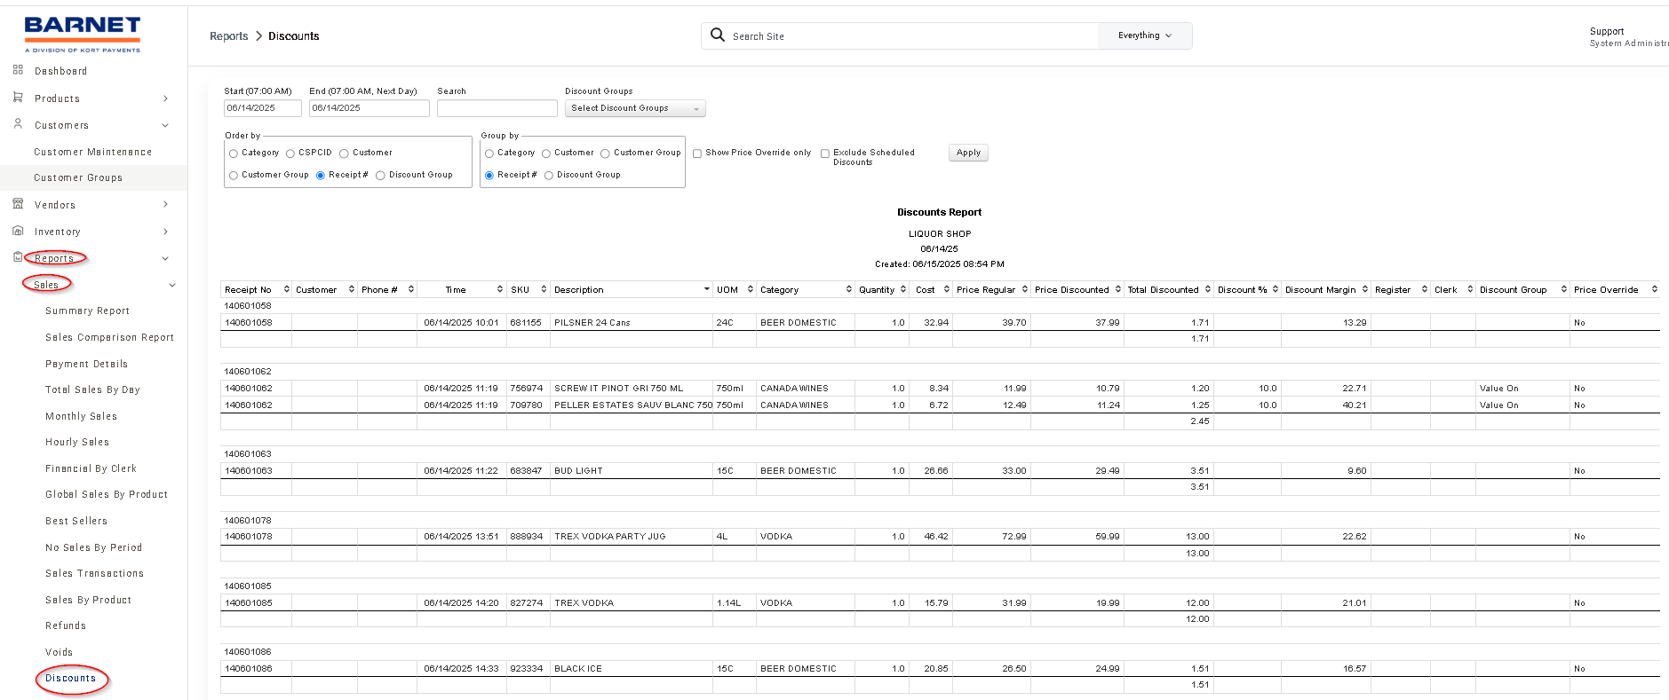
Task: Click the Customers person icon
Action: point(18,124)
